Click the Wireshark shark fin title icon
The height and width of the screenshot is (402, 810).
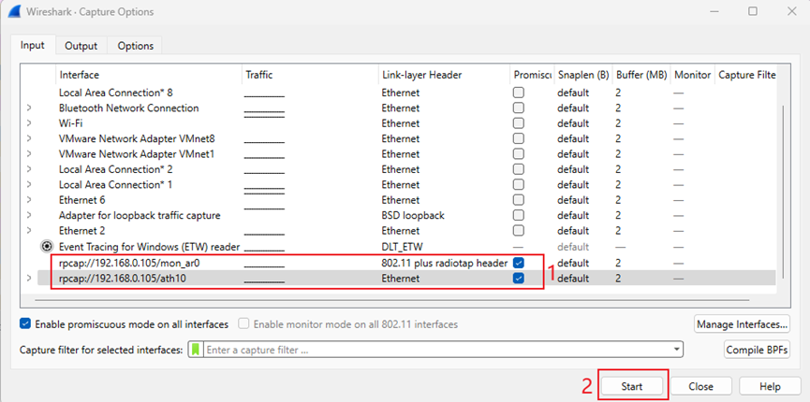[x=13, y=11]
